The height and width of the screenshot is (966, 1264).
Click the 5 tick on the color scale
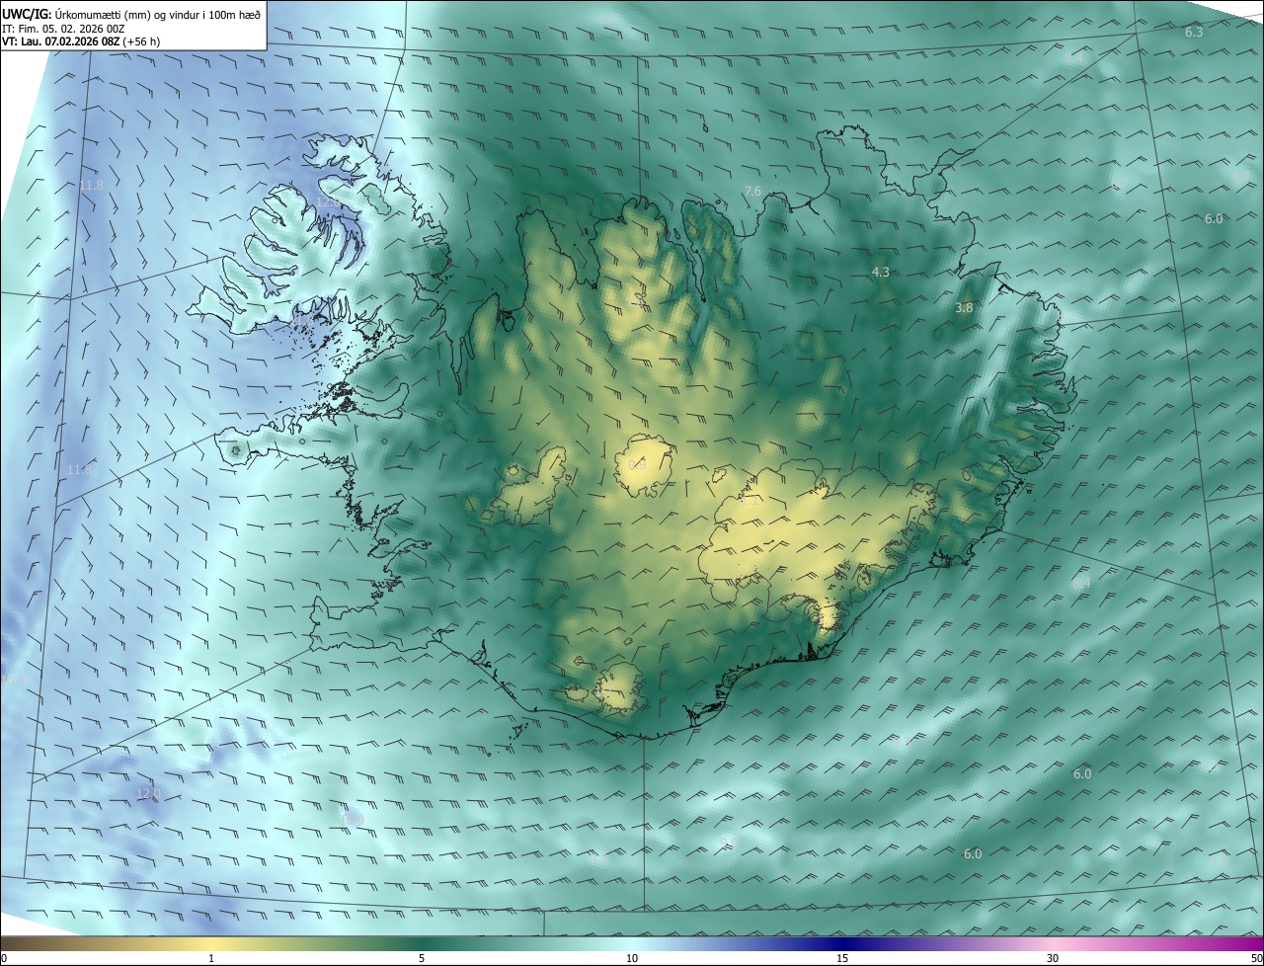pos(422,959)
